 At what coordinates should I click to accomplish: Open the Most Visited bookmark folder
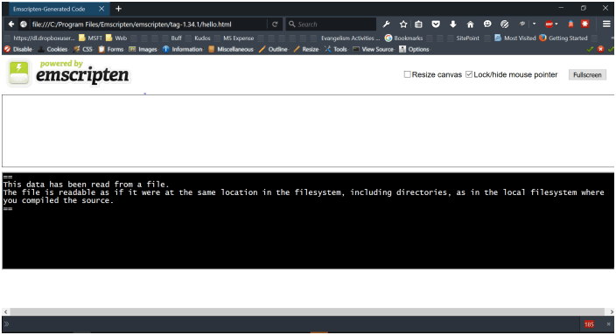(x=515, y=38)
